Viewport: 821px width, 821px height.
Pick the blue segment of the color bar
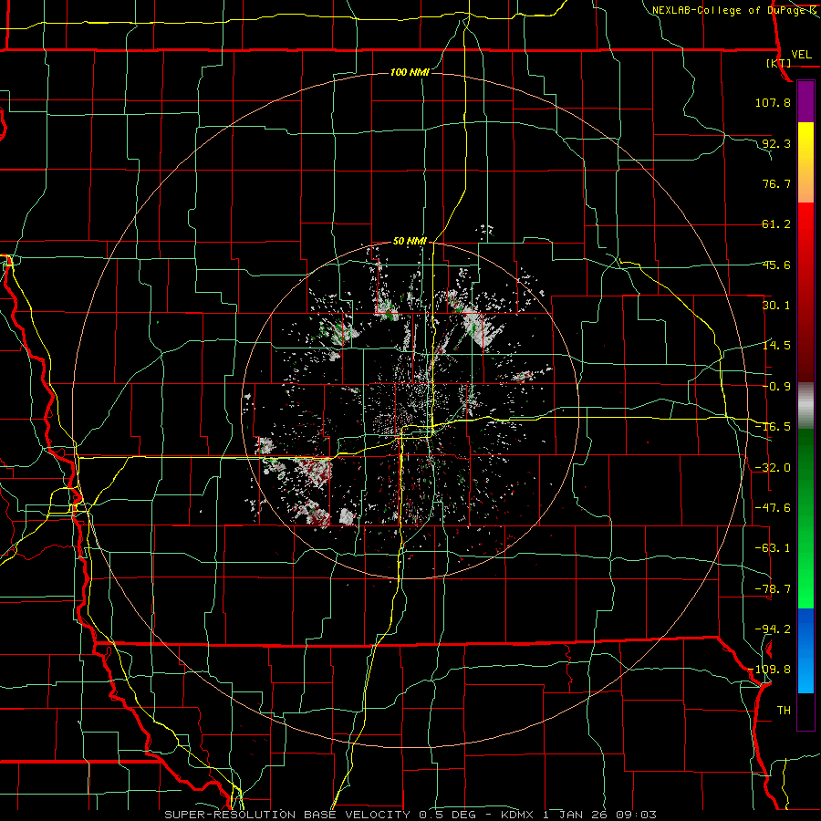click(805, 650)
